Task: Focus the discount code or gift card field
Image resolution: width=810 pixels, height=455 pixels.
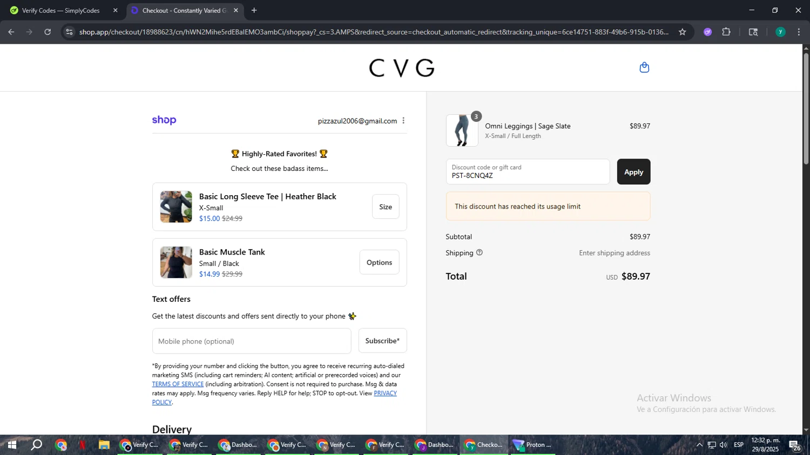Action: tap(528, 171)
